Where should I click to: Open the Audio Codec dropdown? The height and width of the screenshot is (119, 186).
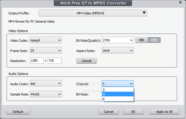(x=46, y=84)
